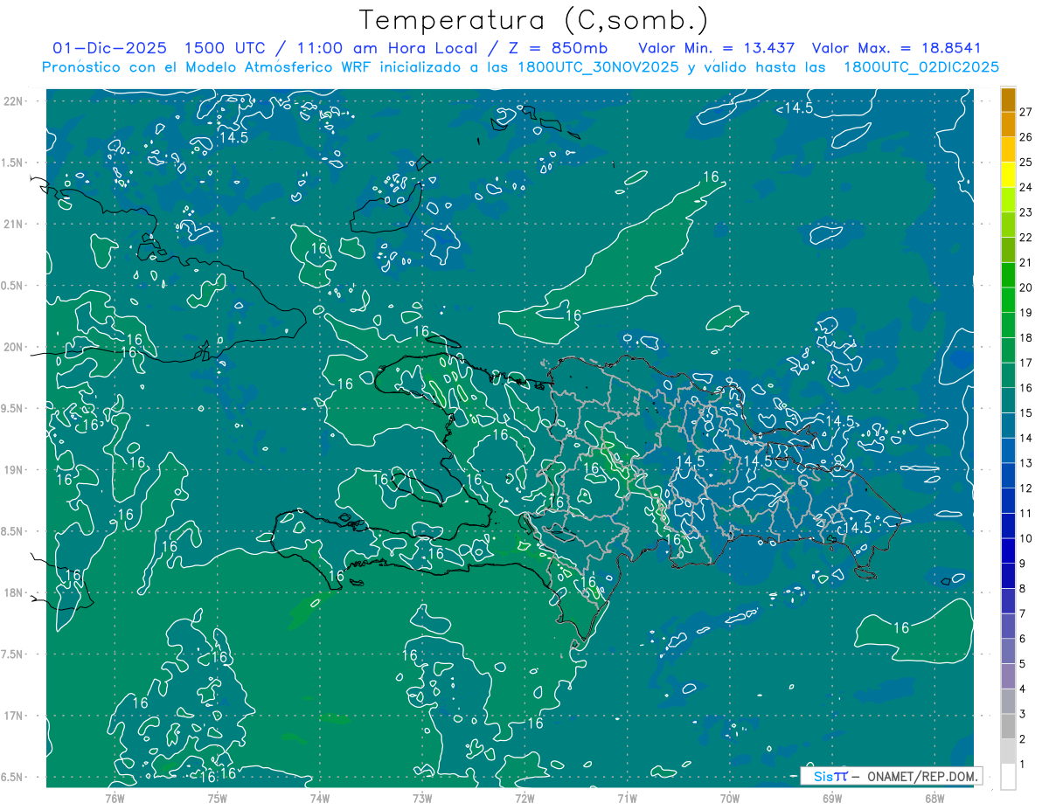Click the "69W" longitude axis label
The image size is (1049, 810).
point(831,797)
